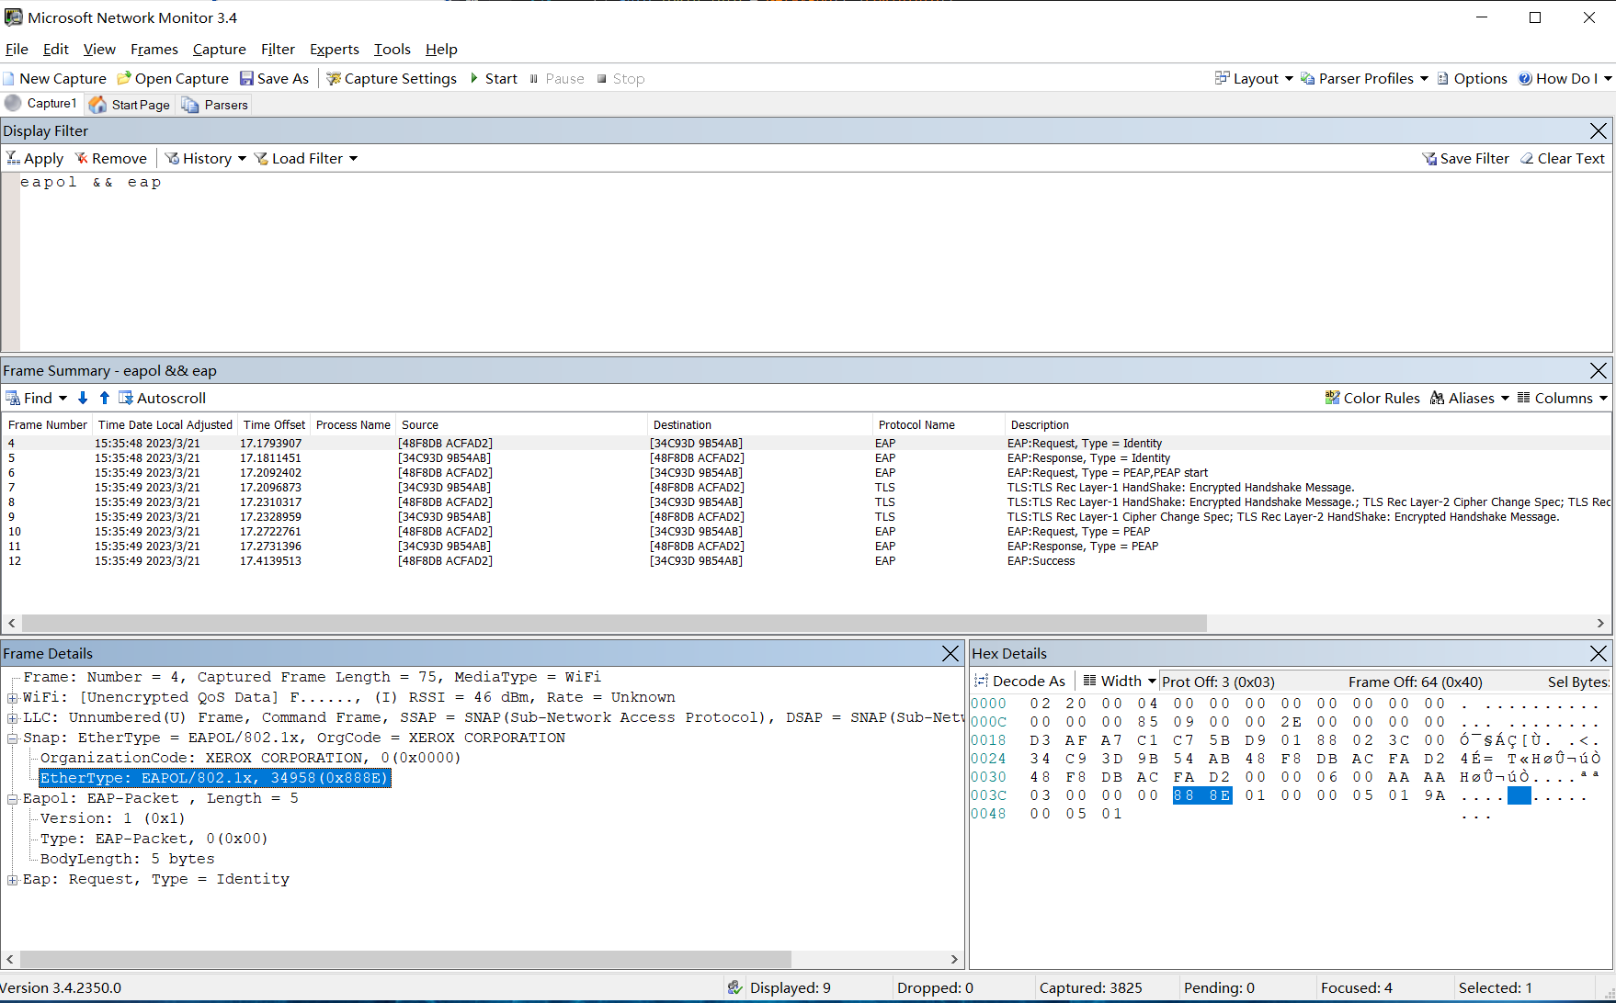Sort by the Time Offset column header
The image size is (1616, 1003).
[275, 425]
